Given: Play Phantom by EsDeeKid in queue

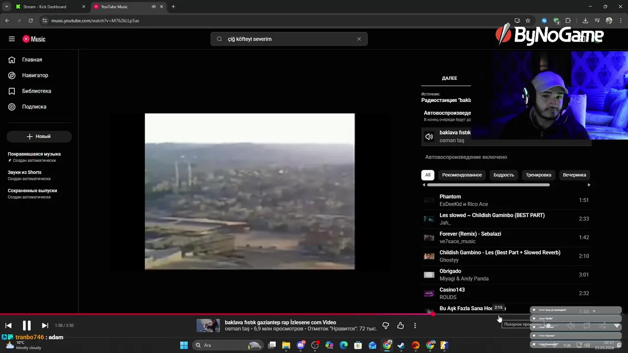Looking at the screenshot, I should point(506,201).
